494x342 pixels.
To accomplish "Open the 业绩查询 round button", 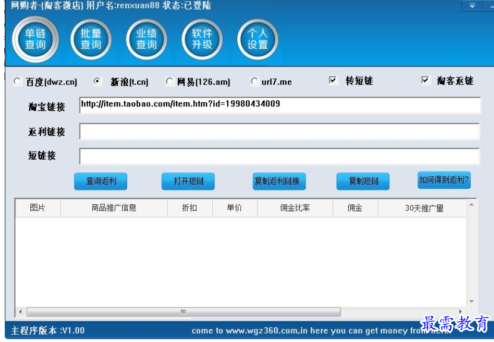I will point(146,39).
